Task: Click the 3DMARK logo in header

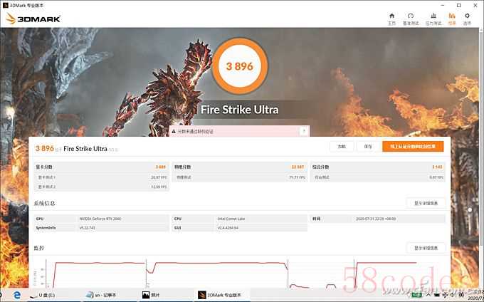Action: pyautogui.click(x=33, y=19)
